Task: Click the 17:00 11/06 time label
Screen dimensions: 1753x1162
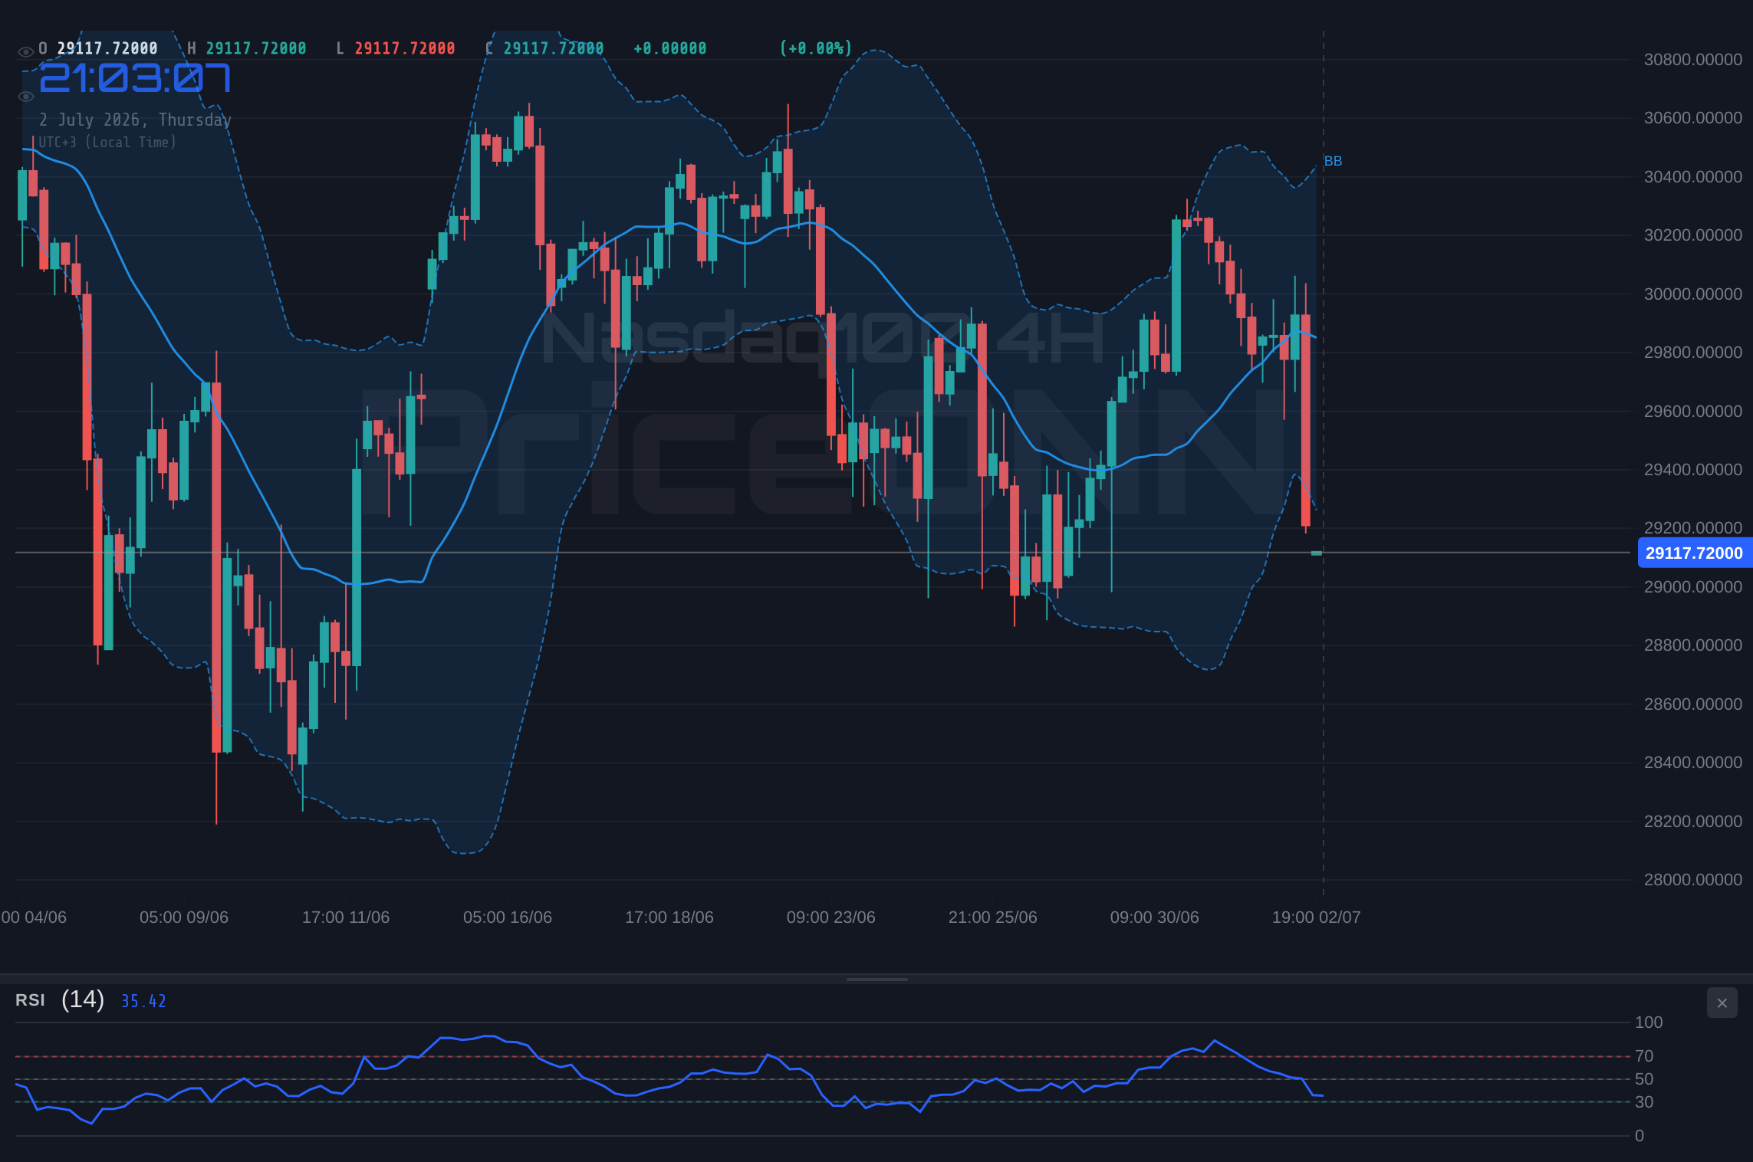Action: [x=346, y=917]
